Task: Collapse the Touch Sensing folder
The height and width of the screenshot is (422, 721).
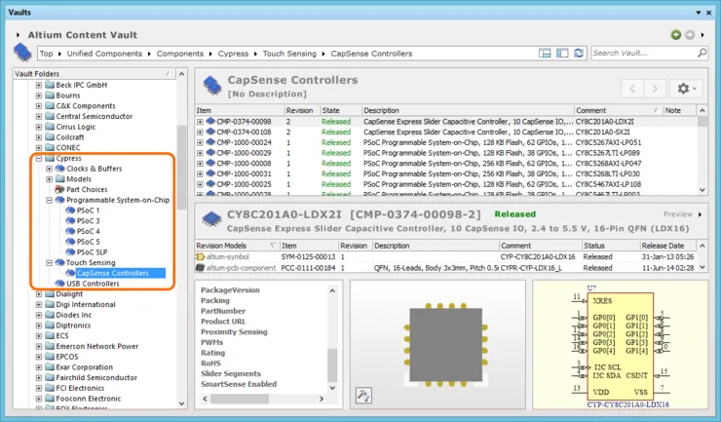Action: (49, 263)
